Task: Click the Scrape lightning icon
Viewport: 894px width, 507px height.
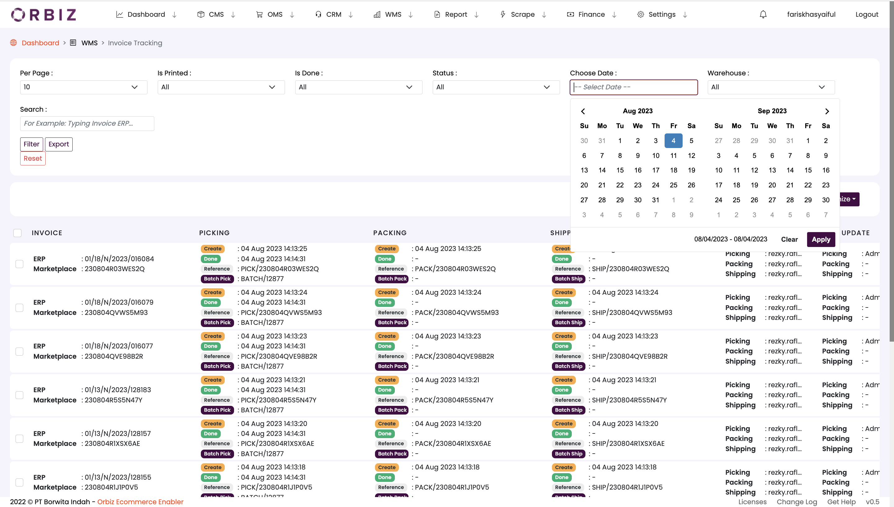Action: [x=503, y=15]
